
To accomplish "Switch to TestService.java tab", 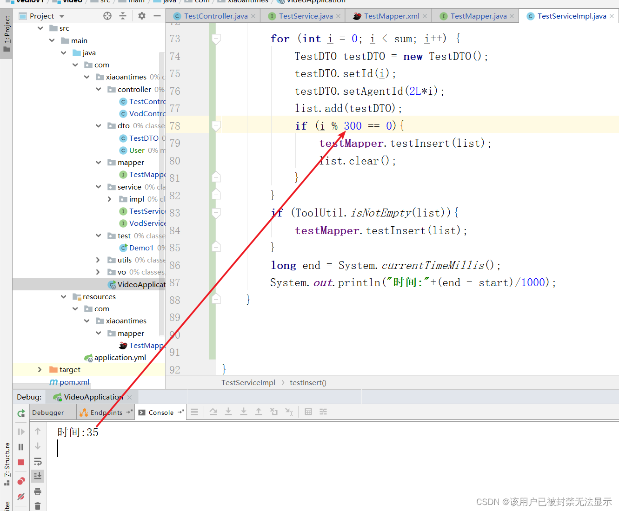I will pos(306,16).
